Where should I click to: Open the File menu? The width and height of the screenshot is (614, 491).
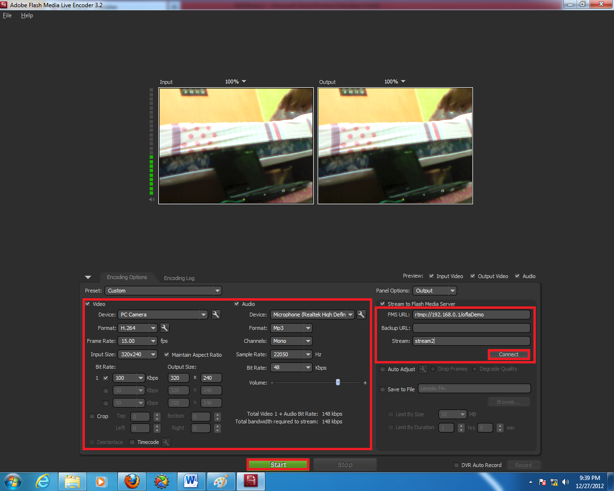coord(7,15)
